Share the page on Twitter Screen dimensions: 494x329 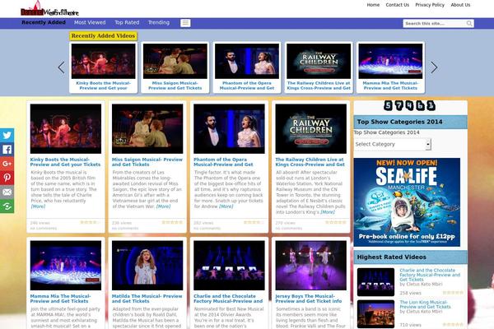pos(7,136)
